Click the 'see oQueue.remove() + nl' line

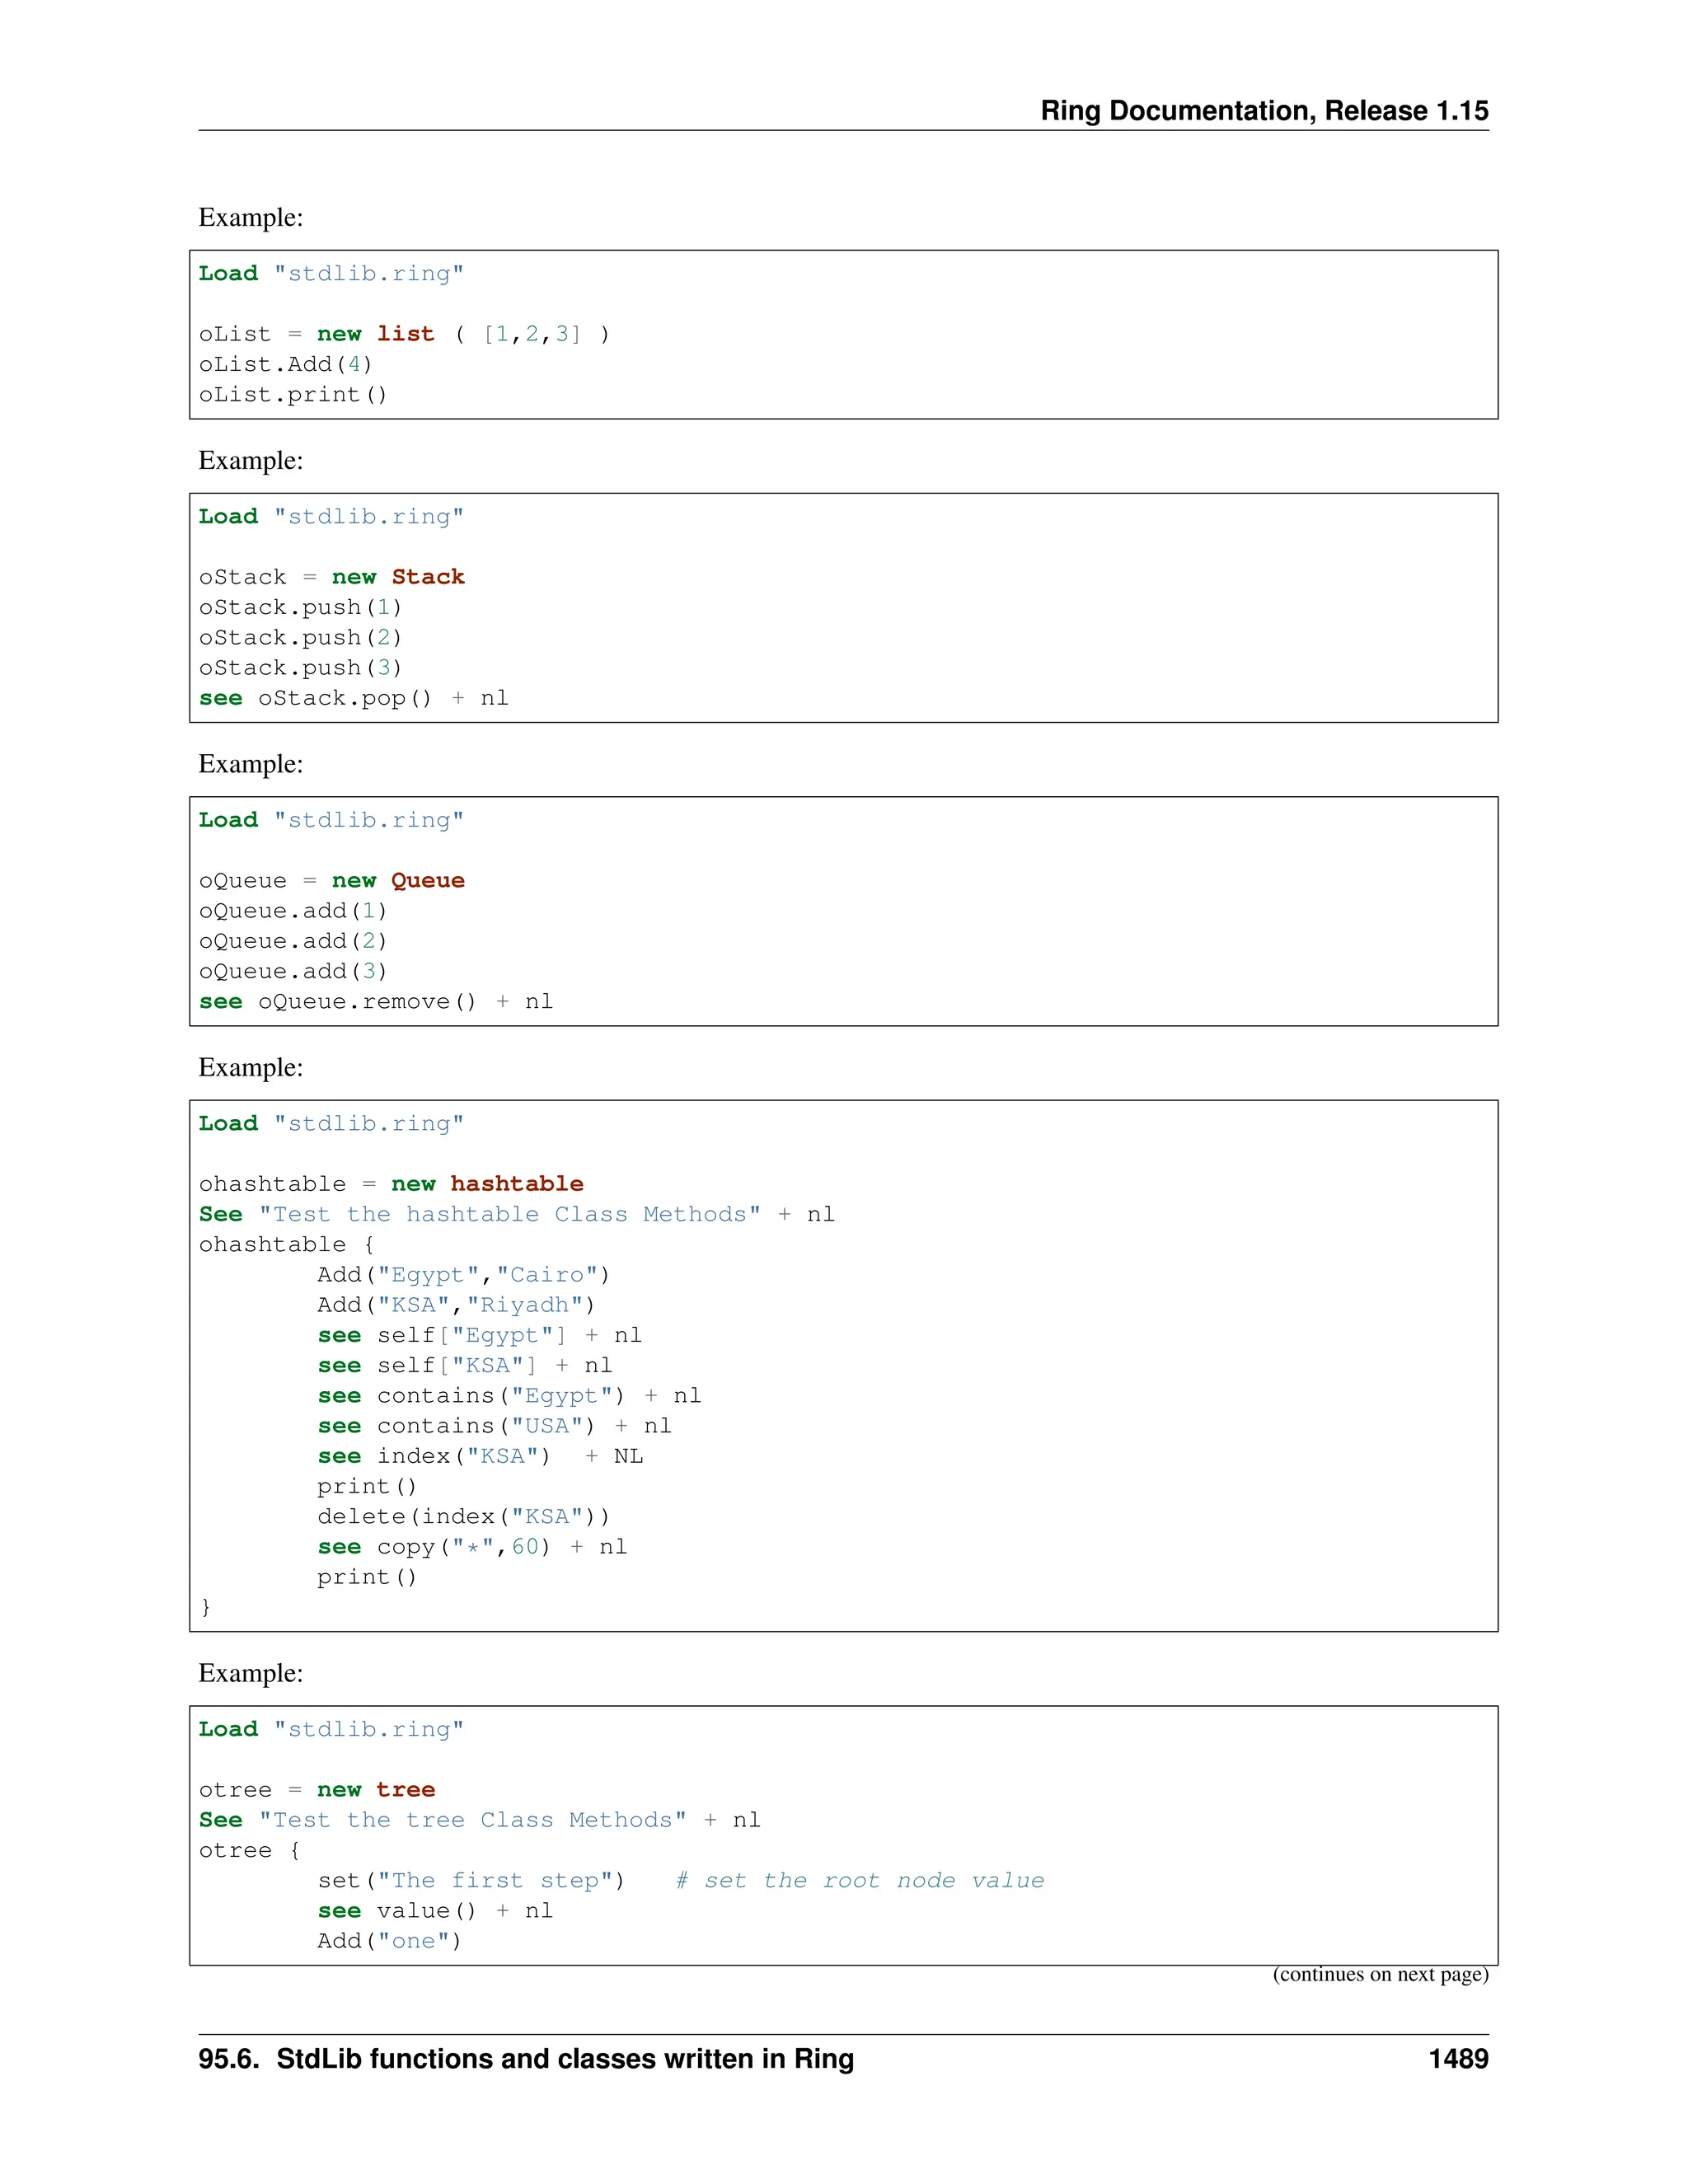(375, 1002)
